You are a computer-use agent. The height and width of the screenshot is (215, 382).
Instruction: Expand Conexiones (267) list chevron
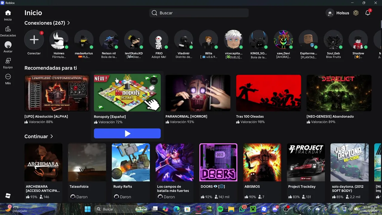(x=69, y=23)
